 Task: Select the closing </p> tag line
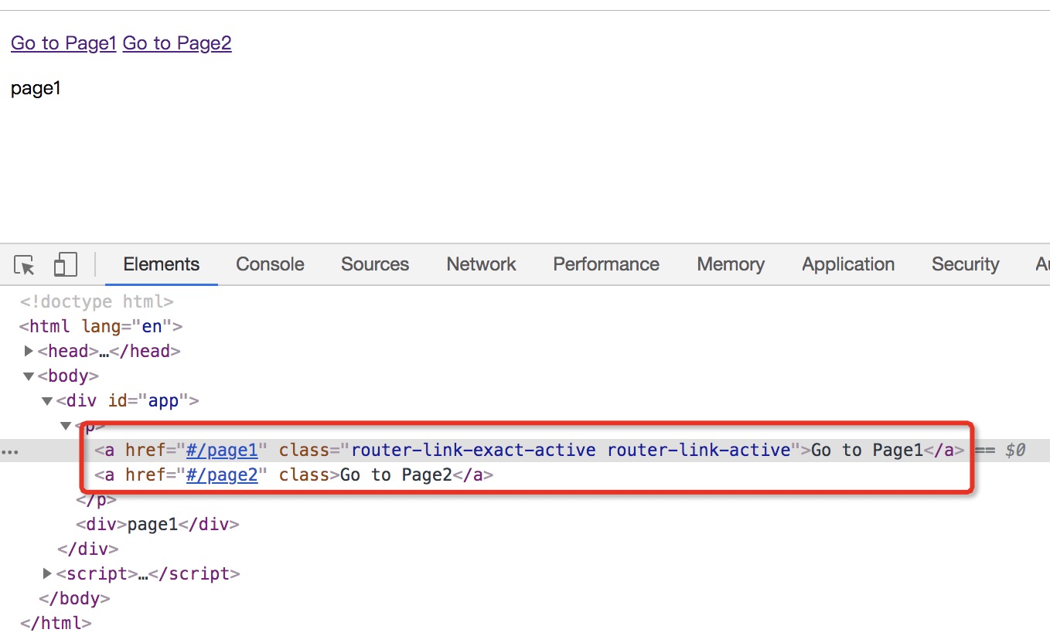point(97,499)
